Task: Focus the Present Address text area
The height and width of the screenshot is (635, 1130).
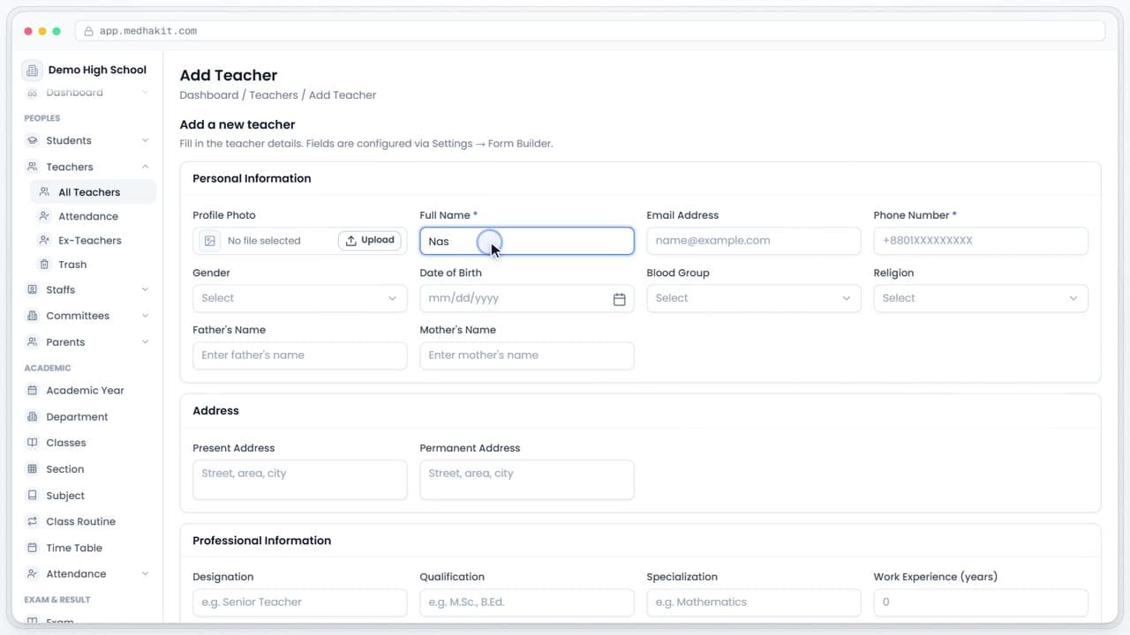Action: 300,480
